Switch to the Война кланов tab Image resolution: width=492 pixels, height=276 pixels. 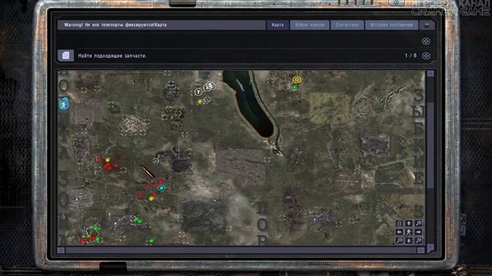310,25
